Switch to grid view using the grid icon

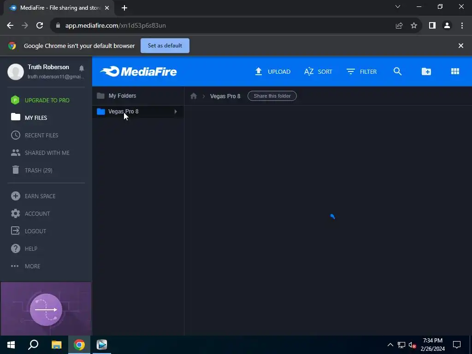(x=455, y=71)
